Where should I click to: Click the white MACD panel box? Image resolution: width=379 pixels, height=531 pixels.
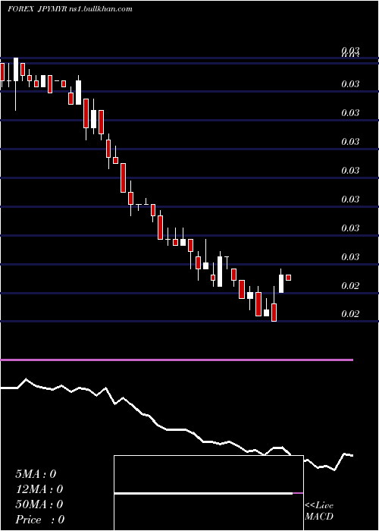click(208, 493)
